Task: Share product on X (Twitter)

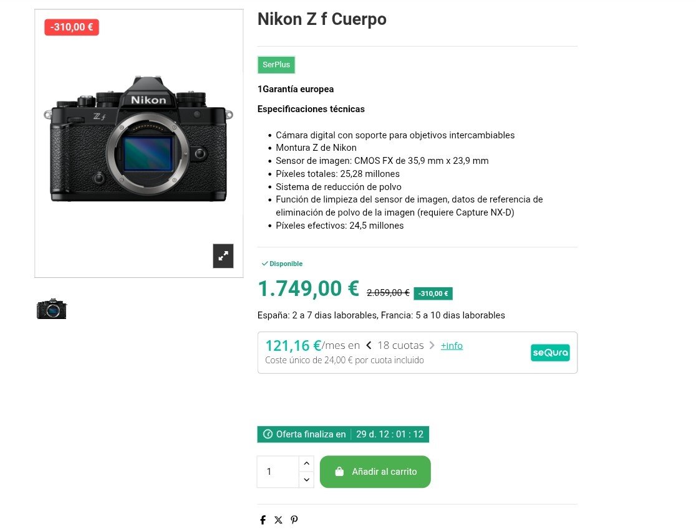Action: (278, 520)
